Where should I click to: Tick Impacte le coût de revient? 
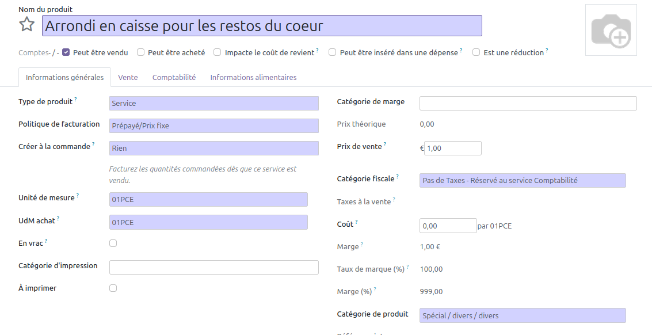pyautogui.click(x=218, y=52)
